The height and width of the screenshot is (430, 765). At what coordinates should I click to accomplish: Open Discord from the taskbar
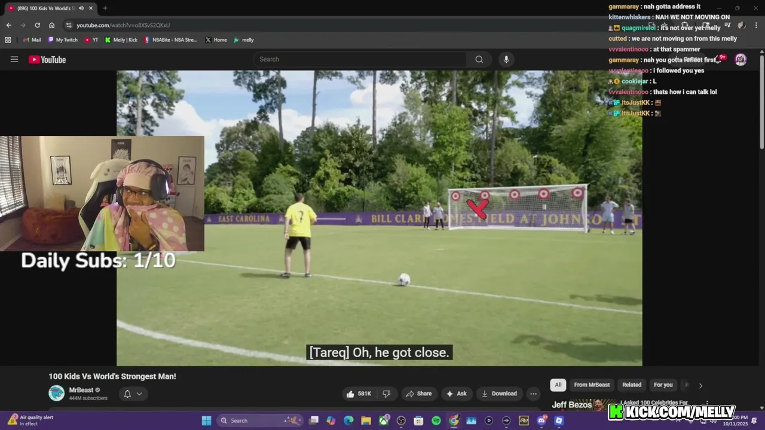[541, 420]
